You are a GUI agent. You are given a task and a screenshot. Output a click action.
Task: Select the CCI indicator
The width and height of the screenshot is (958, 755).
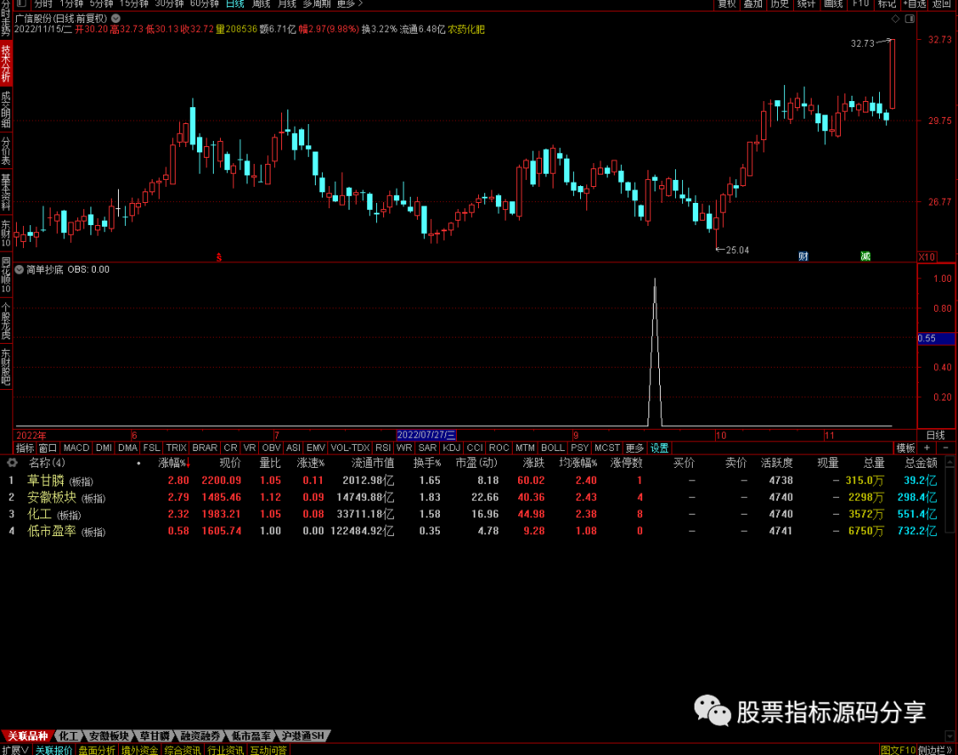pyautogui.click(x=475, y=448)
